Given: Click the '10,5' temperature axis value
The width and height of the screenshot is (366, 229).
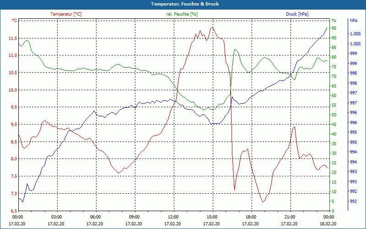Looking at the screenshot, I should [13, 73].
